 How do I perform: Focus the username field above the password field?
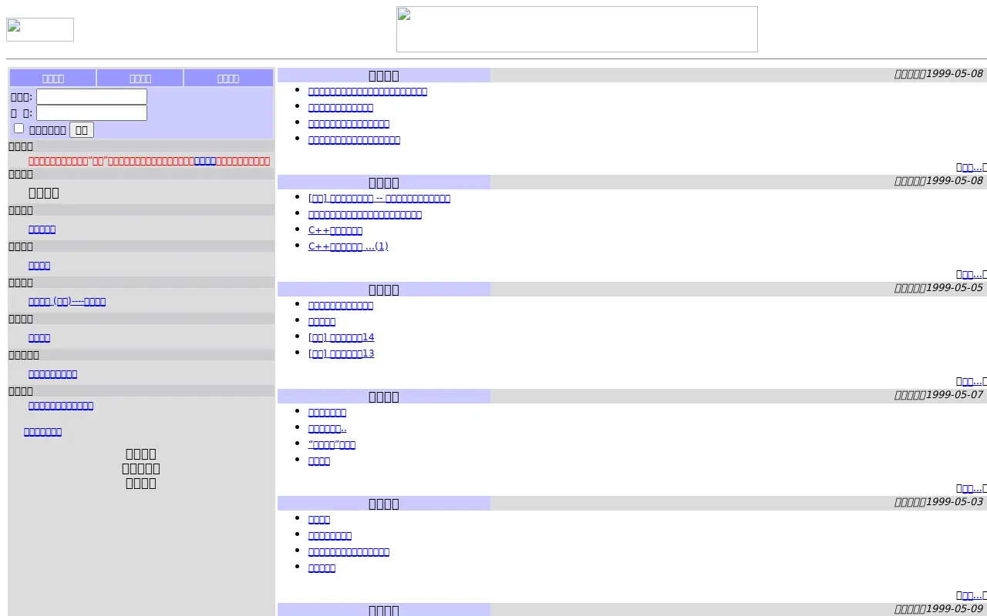(92, 97)
